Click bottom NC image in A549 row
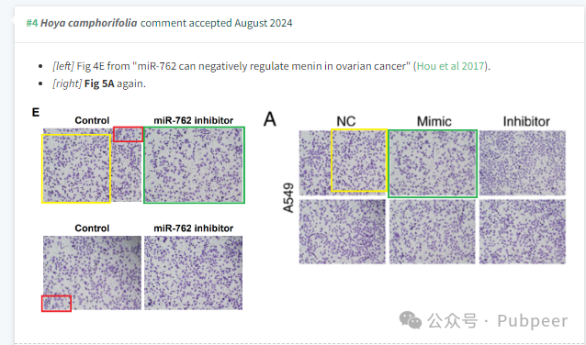This screenshot has height=345, width=586. (x=343, y=231)
